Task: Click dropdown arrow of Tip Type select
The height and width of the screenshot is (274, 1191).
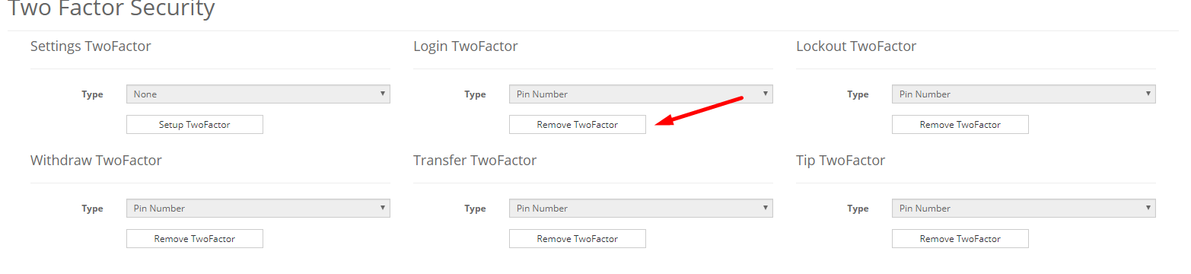Action: point(1148,209)
